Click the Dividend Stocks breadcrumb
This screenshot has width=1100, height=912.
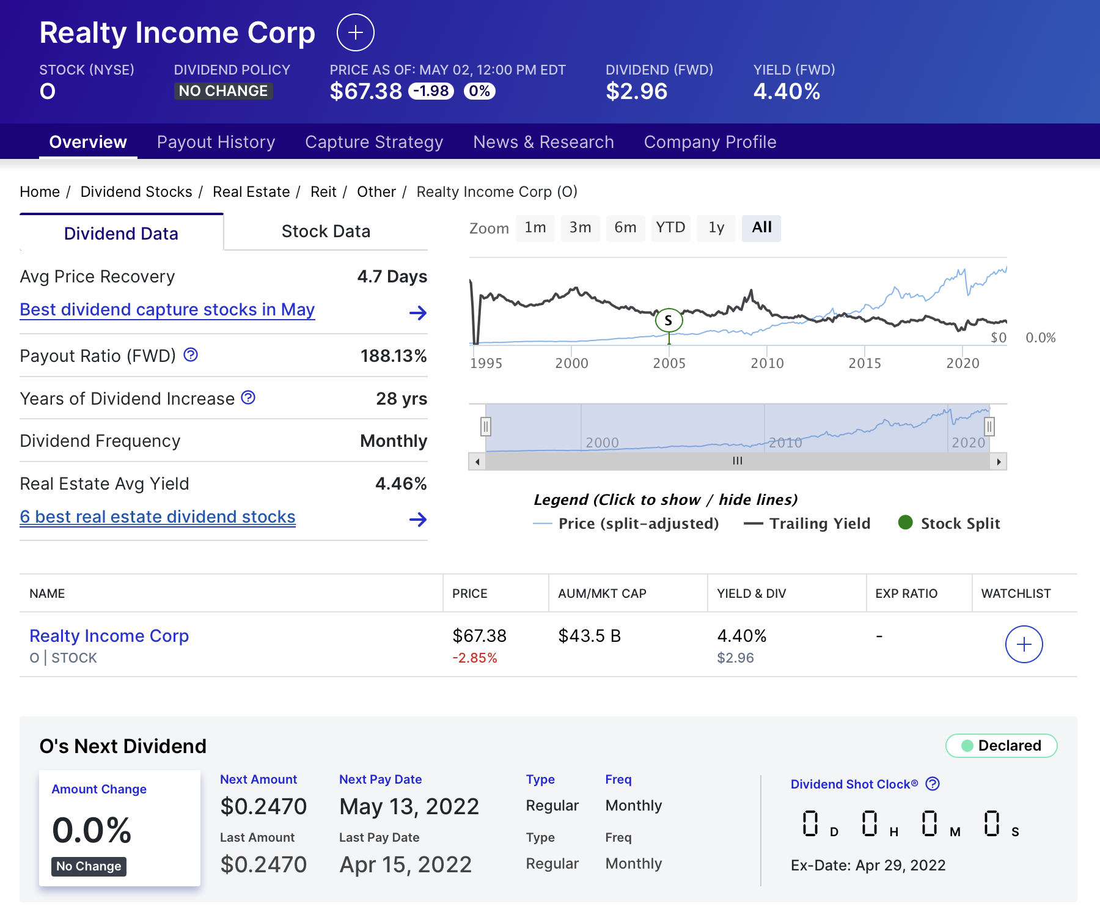(136, 191)
